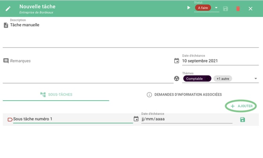Open the Statut dropdown arrow
Viewport: 263px width, 158px height.
point(216,8)
